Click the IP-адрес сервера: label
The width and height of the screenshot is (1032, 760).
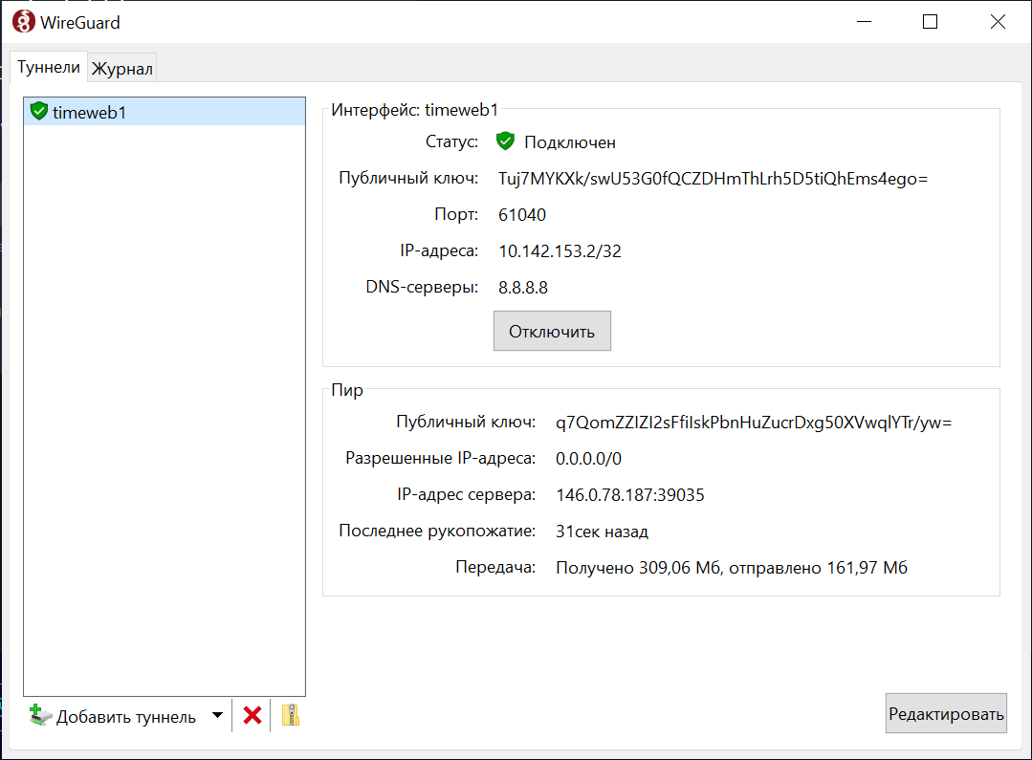coord(466,494)
